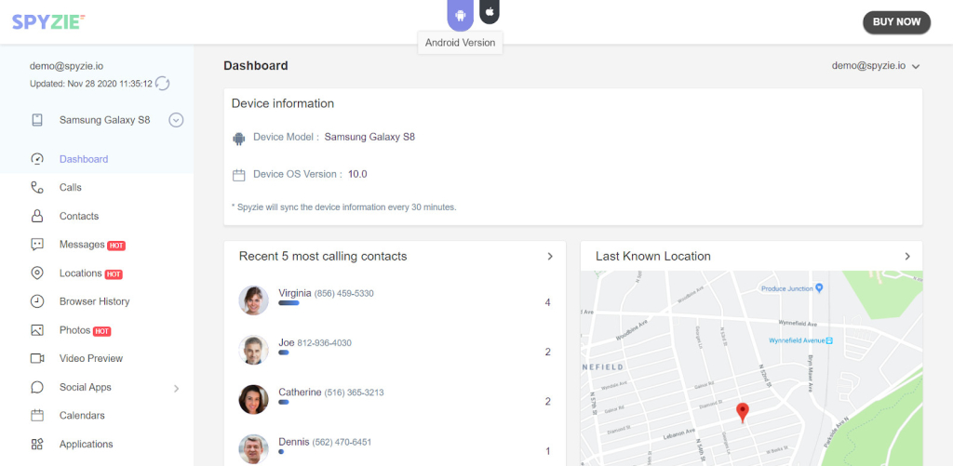
Task: Click the Photos picture icon
Action: [x=37, y=330]
